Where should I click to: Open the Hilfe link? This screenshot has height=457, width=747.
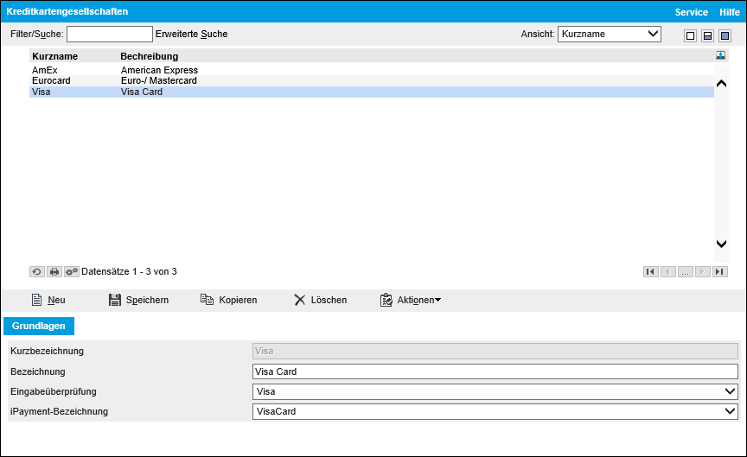tap(730, 12)
